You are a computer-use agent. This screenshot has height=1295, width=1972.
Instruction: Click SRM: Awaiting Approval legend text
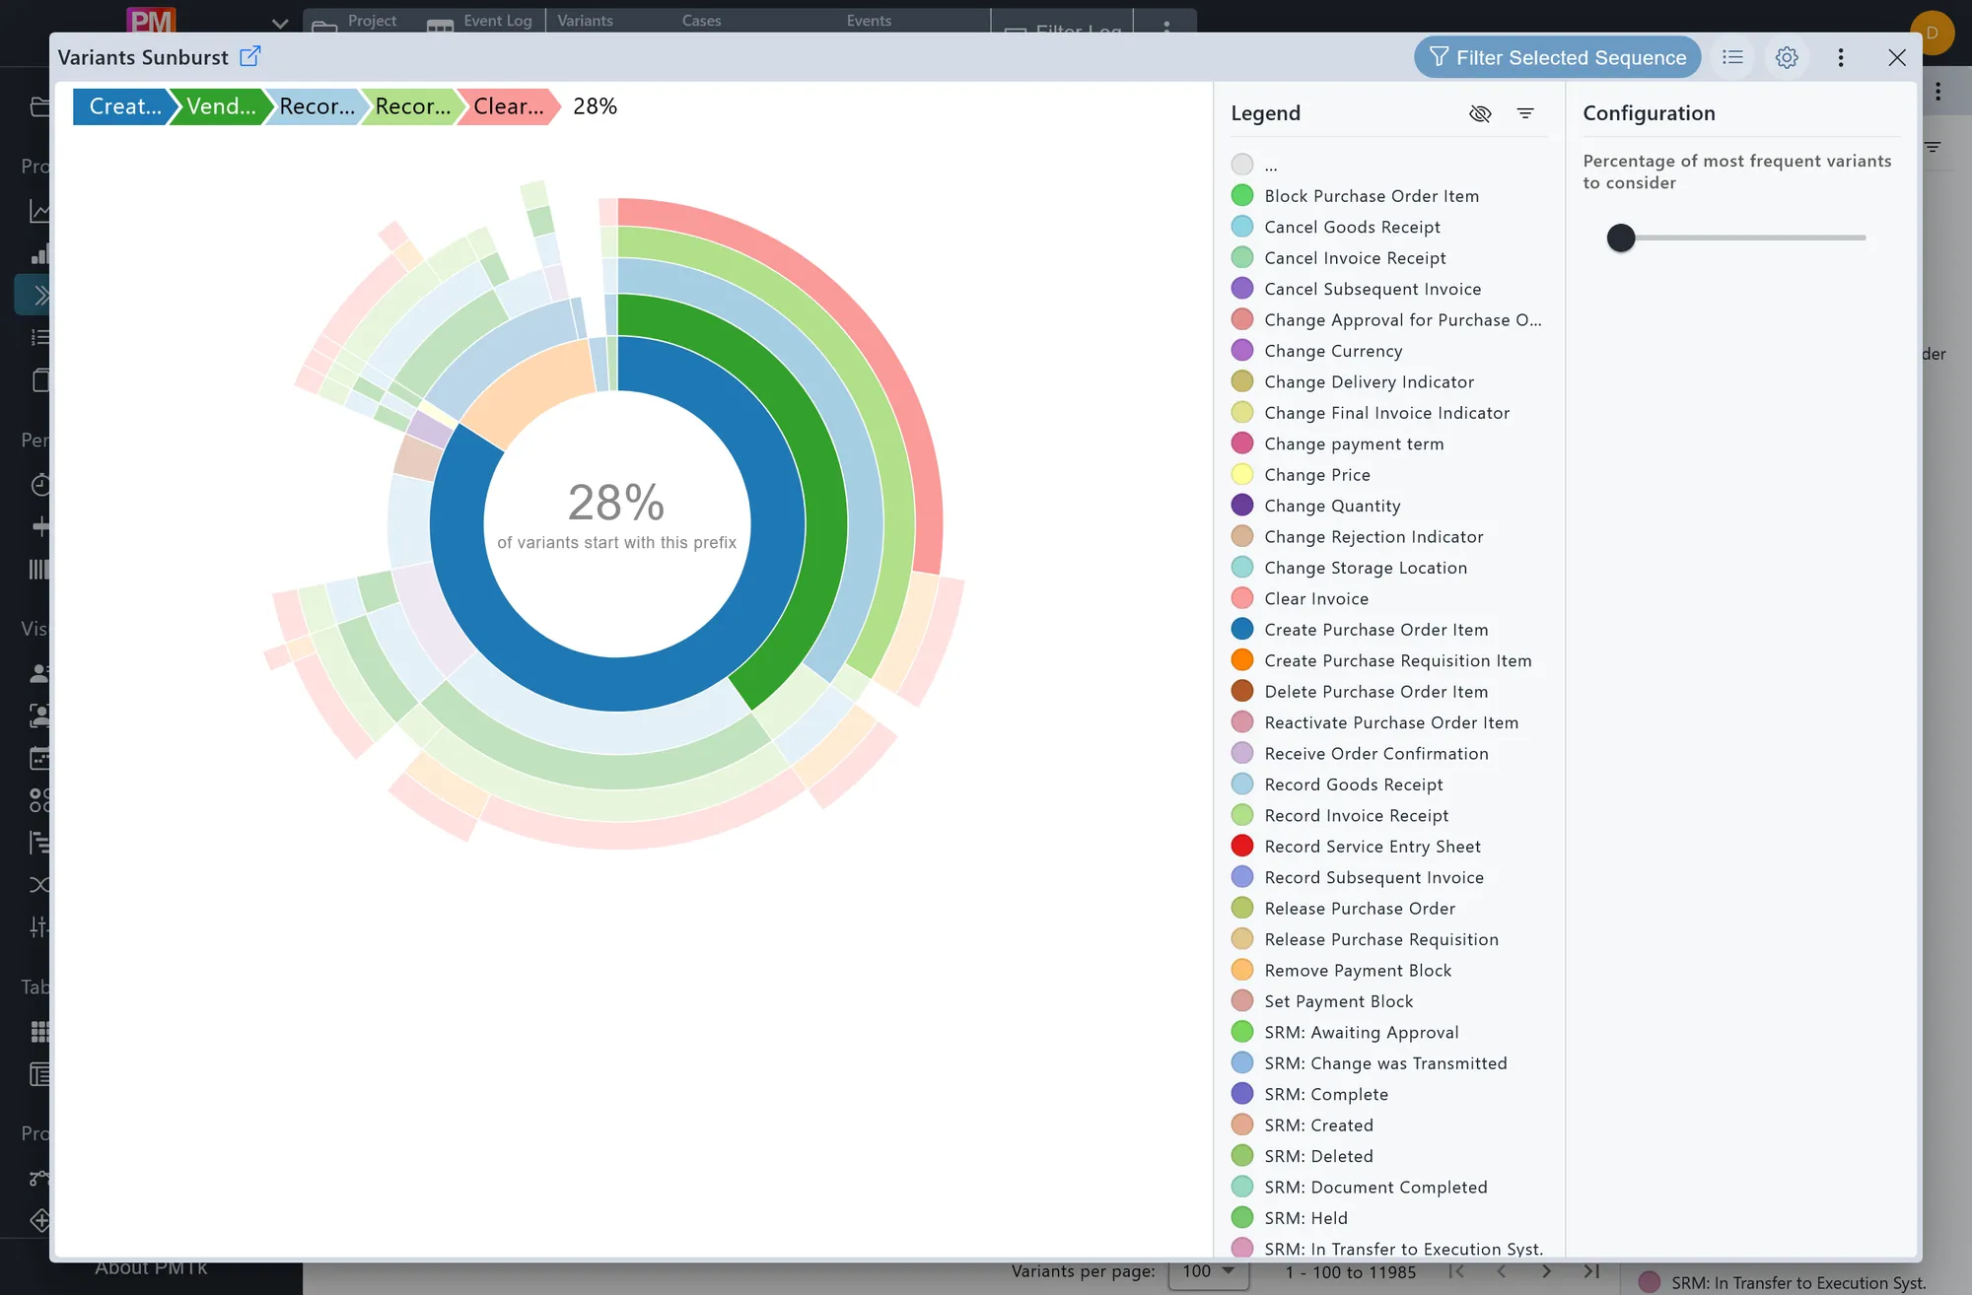(x=1362, y=1032)
